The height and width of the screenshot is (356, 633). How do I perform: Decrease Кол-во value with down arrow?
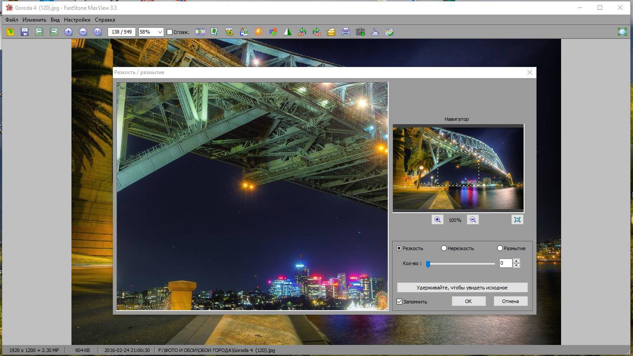click(x=517, y=266)
